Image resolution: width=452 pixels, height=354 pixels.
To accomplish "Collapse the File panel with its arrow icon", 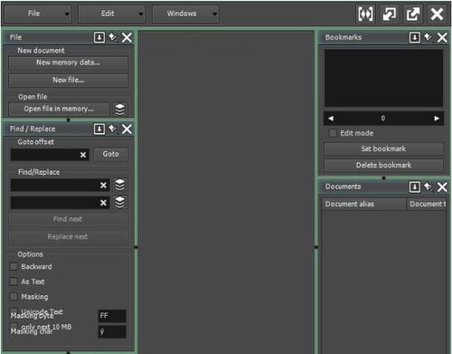I will (99, 37).
